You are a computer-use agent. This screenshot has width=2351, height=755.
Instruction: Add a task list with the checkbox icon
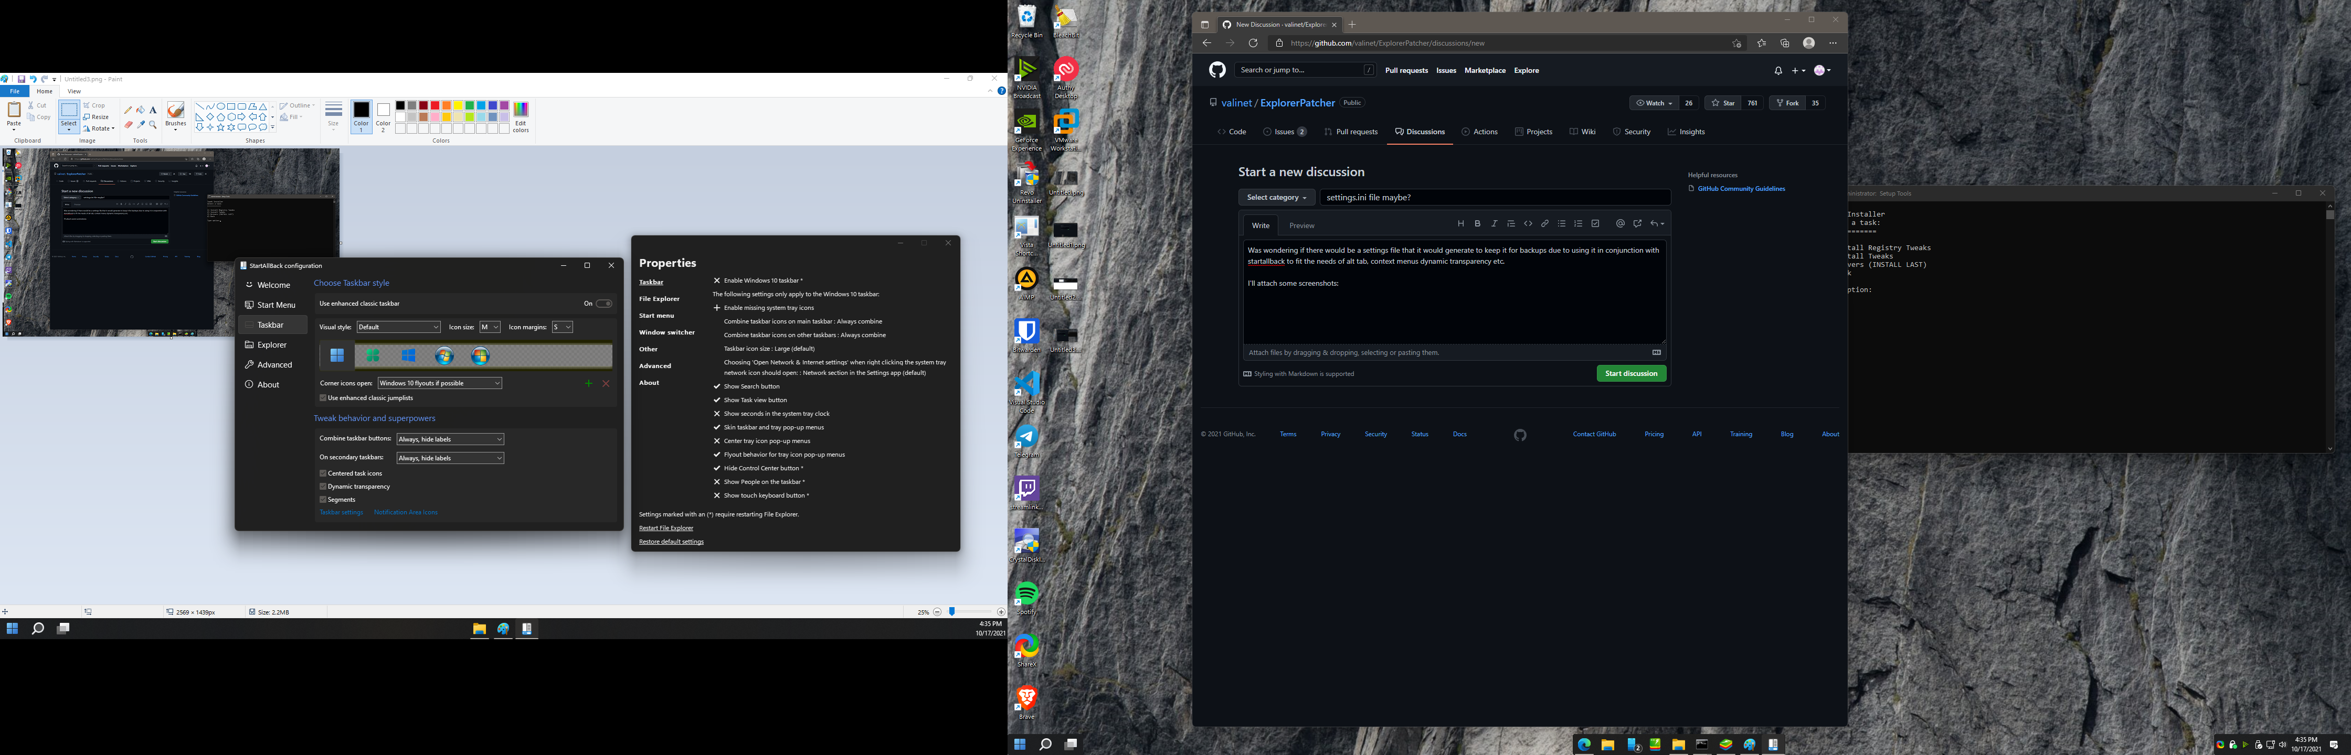tap(1595, 223)
